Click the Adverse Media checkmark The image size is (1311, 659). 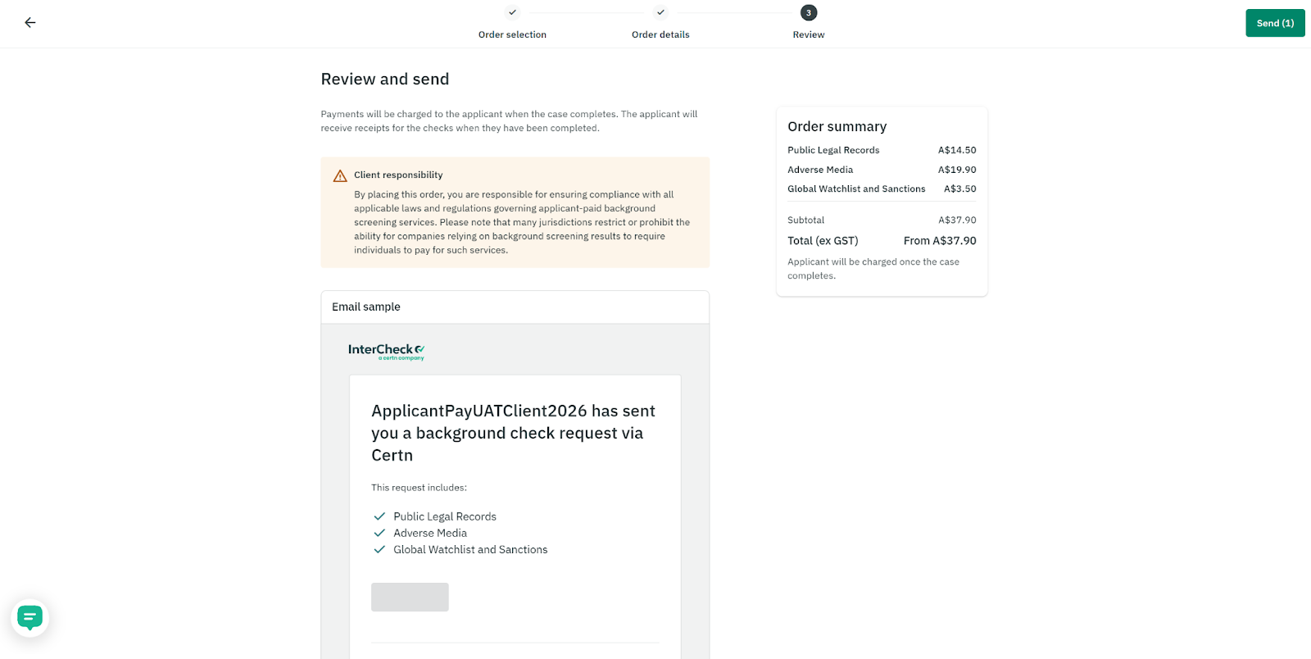[x=379, y=533]
